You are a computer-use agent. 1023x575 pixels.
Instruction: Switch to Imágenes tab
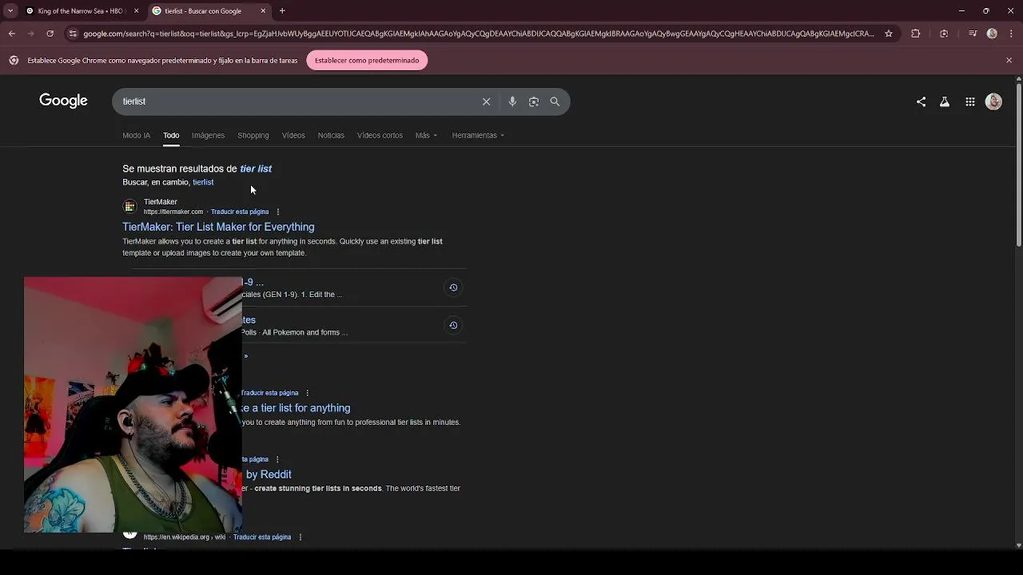pyautogui.click(x=208, y=135)
